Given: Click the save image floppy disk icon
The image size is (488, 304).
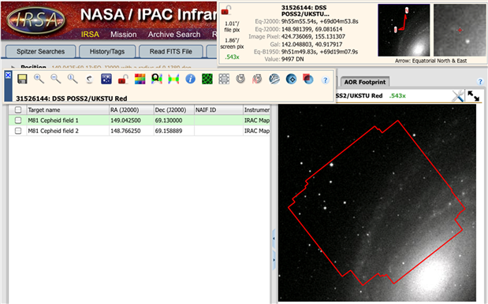Looking at the screenshot, I should [x=22, y=79].
